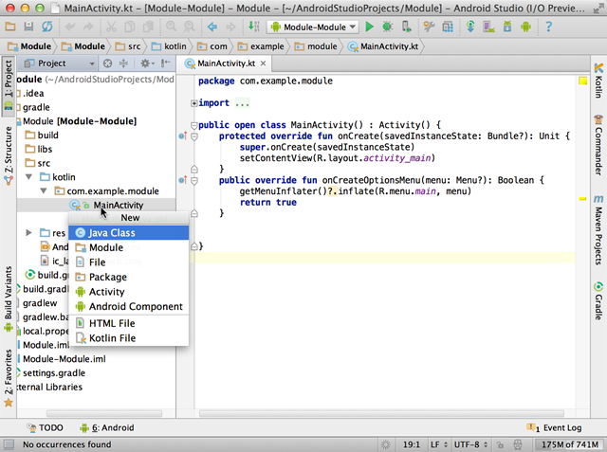Open the TODO tool window
The height and width of the screenshot is (452, 607).
coord(45,428)
